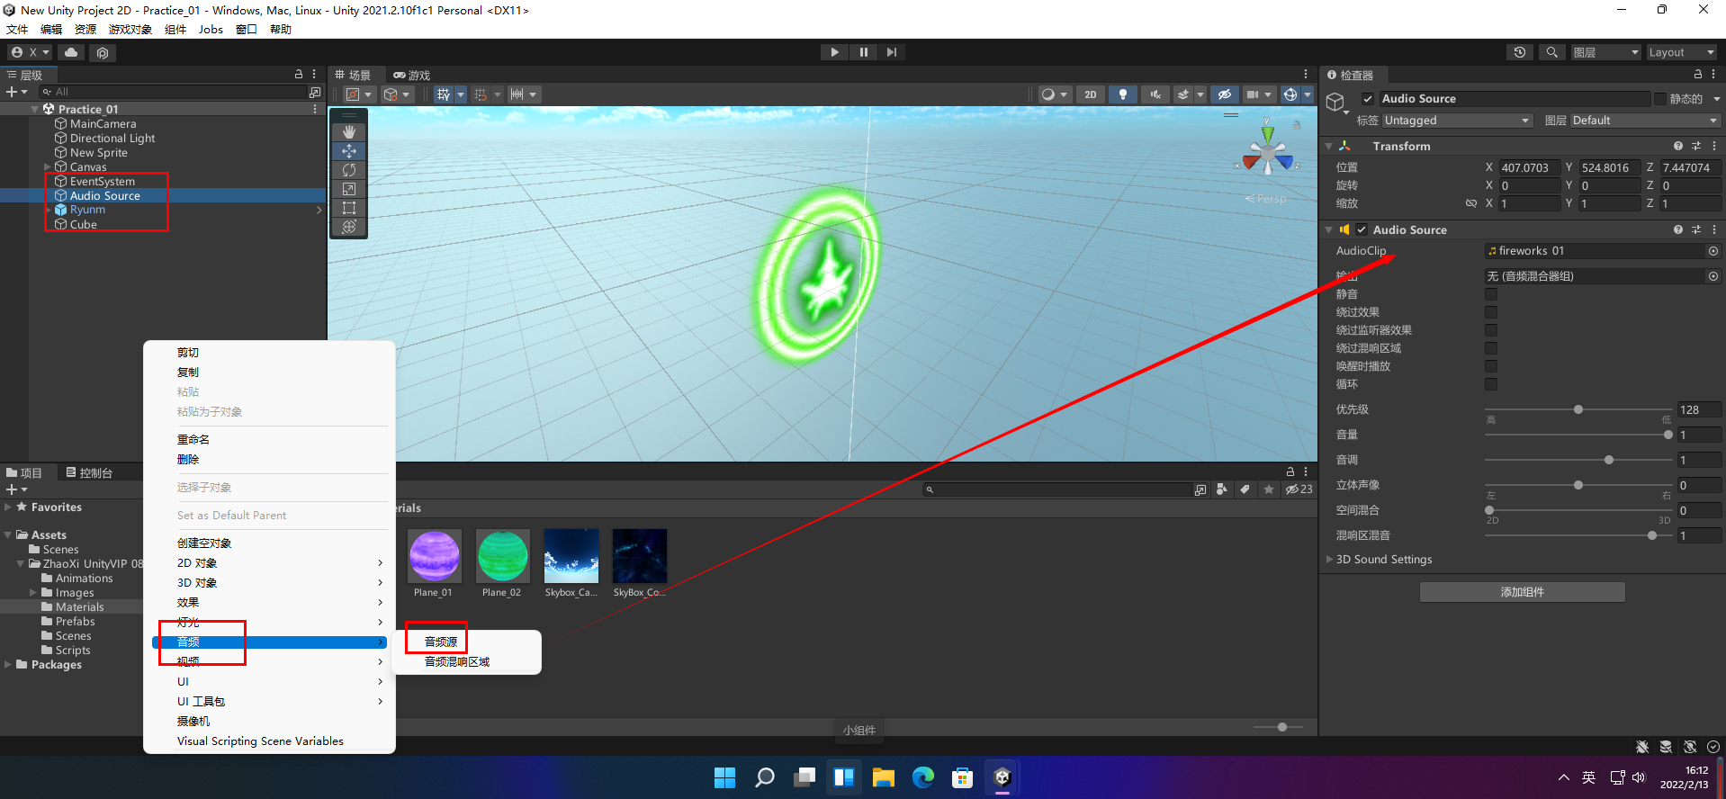
Task: Adjust the priority (优先级) slider
Action: coord(1578,409)
